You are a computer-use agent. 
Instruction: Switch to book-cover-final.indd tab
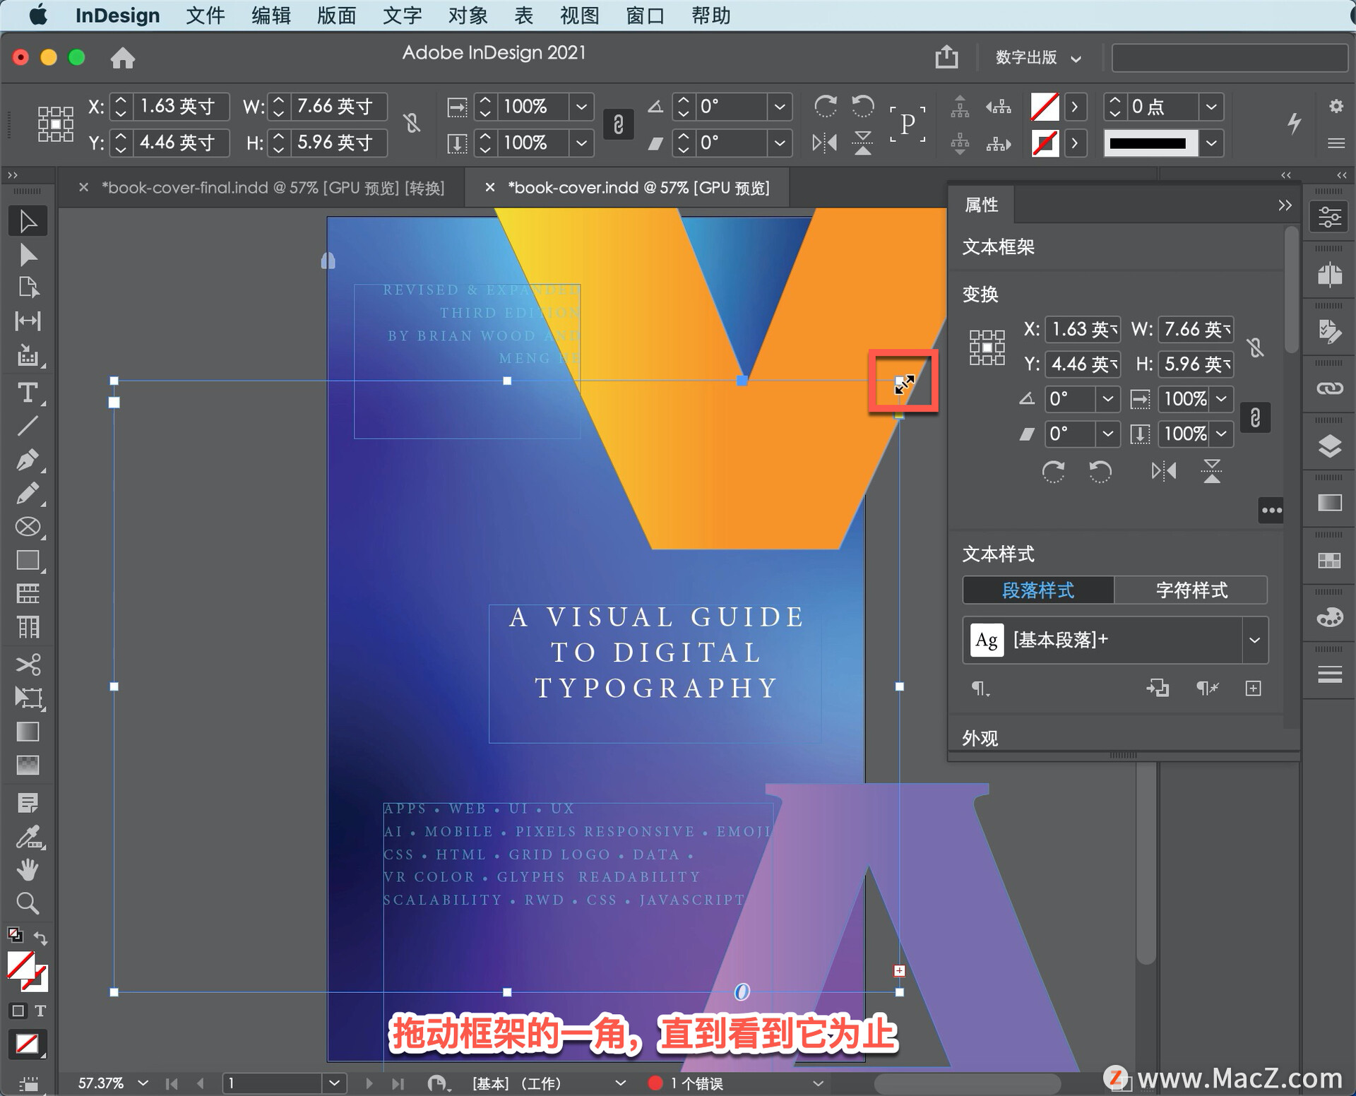[273, 188]
